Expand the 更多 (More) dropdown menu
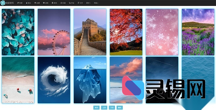 pyautogui.click(x=89, y=3)
